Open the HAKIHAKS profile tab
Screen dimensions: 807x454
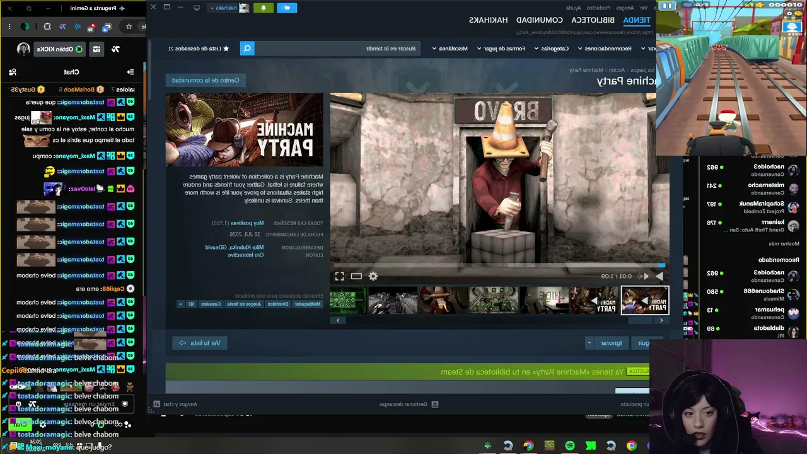point(489,20)
